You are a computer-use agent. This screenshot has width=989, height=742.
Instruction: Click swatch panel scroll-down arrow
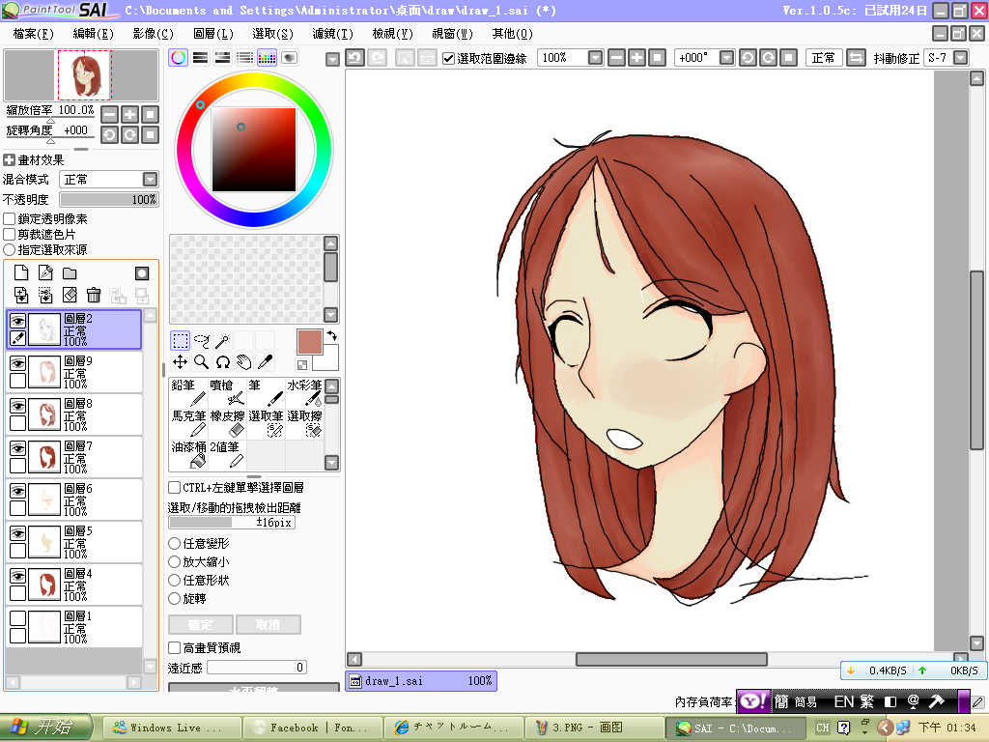[x=331, y=314]
